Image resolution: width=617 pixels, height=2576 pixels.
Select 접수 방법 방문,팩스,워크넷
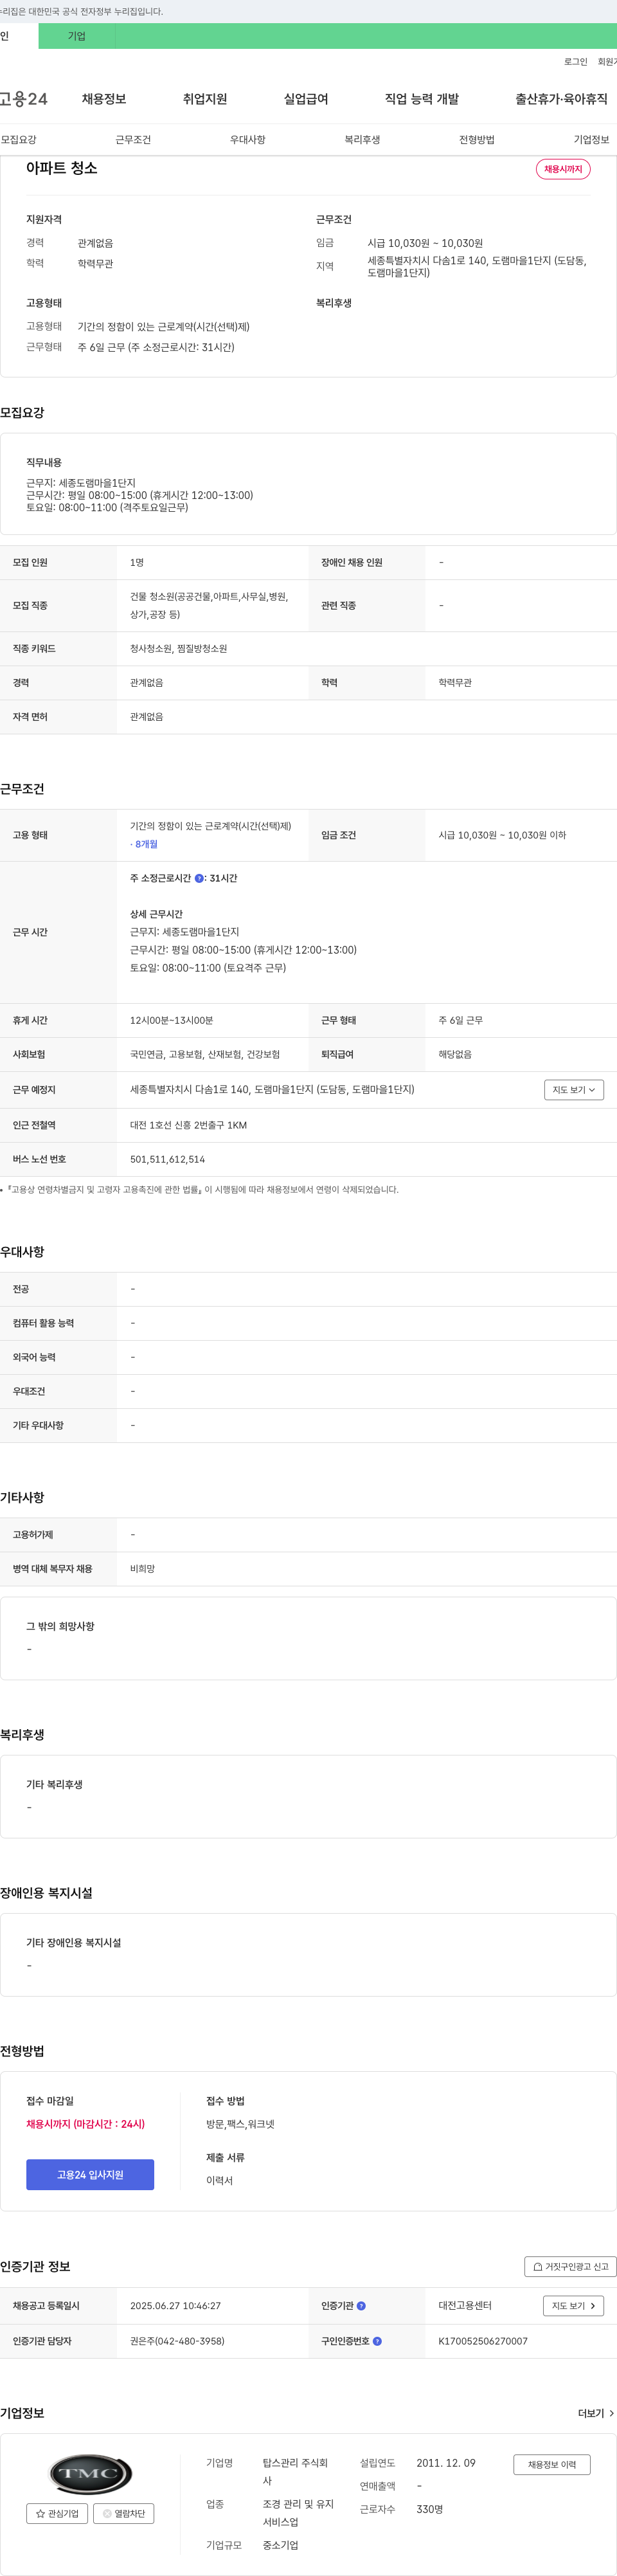tap(240, 2124)
